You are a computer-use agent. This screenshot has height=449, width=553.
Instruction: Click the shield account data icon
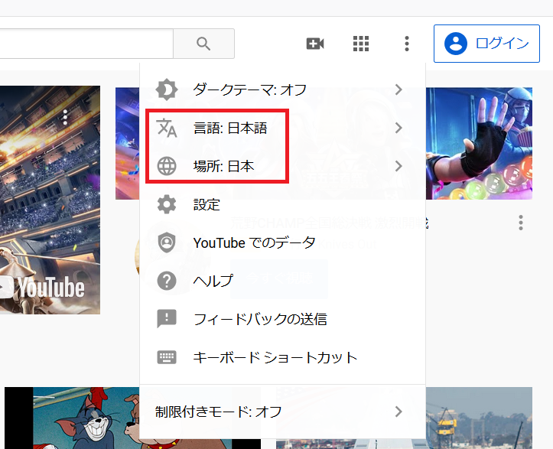pos(167,242)
